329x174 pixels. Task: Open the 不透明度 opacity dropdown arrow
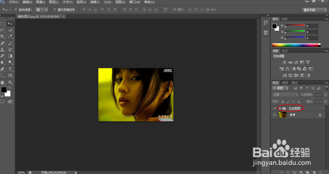click(325, 95)
